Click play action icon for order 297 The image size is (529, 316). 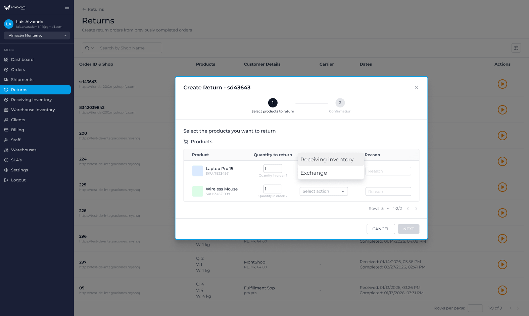(502, 264)
